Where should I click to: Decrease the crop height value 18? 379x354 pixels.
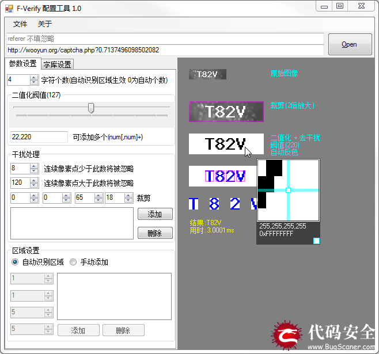pos(128,200)
